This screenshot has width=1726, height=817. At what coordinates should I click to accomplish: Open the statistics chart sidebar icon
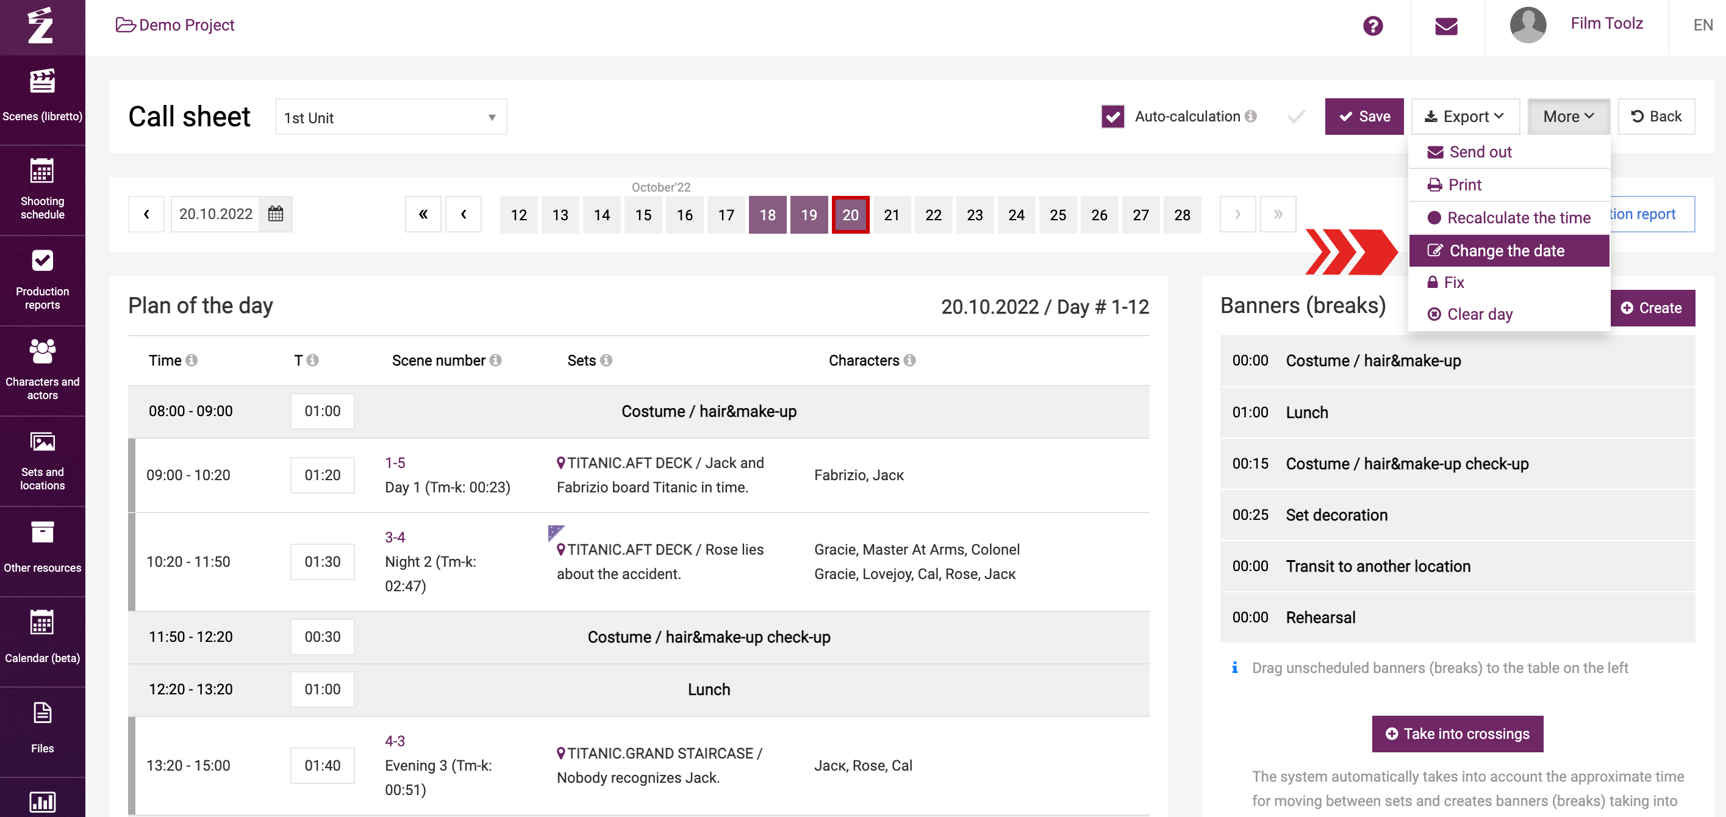42,802
